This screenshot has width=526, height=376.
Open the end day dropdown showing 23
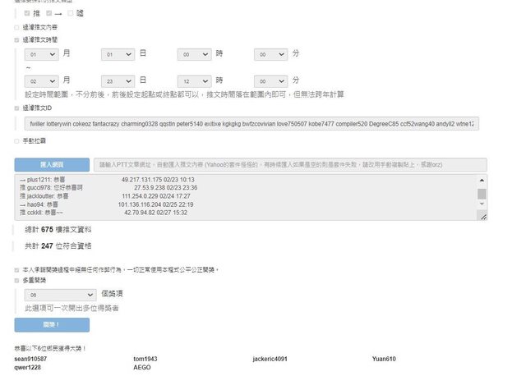(x=118, y=81)
